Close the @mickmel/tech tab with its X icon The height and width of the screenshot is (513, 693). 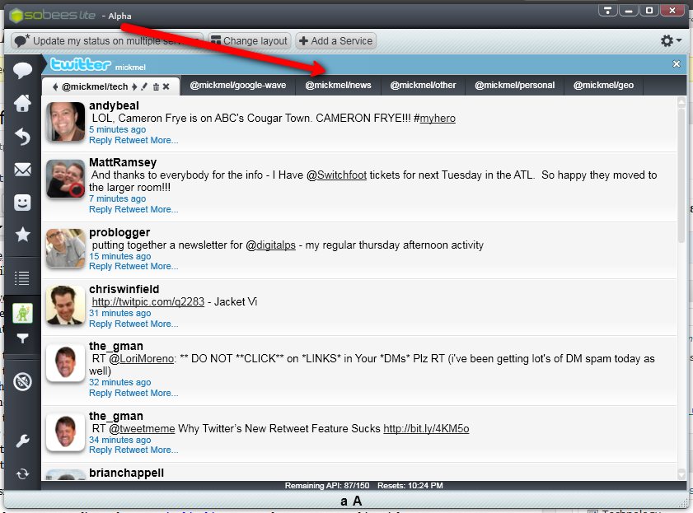[x=166, y=86]
